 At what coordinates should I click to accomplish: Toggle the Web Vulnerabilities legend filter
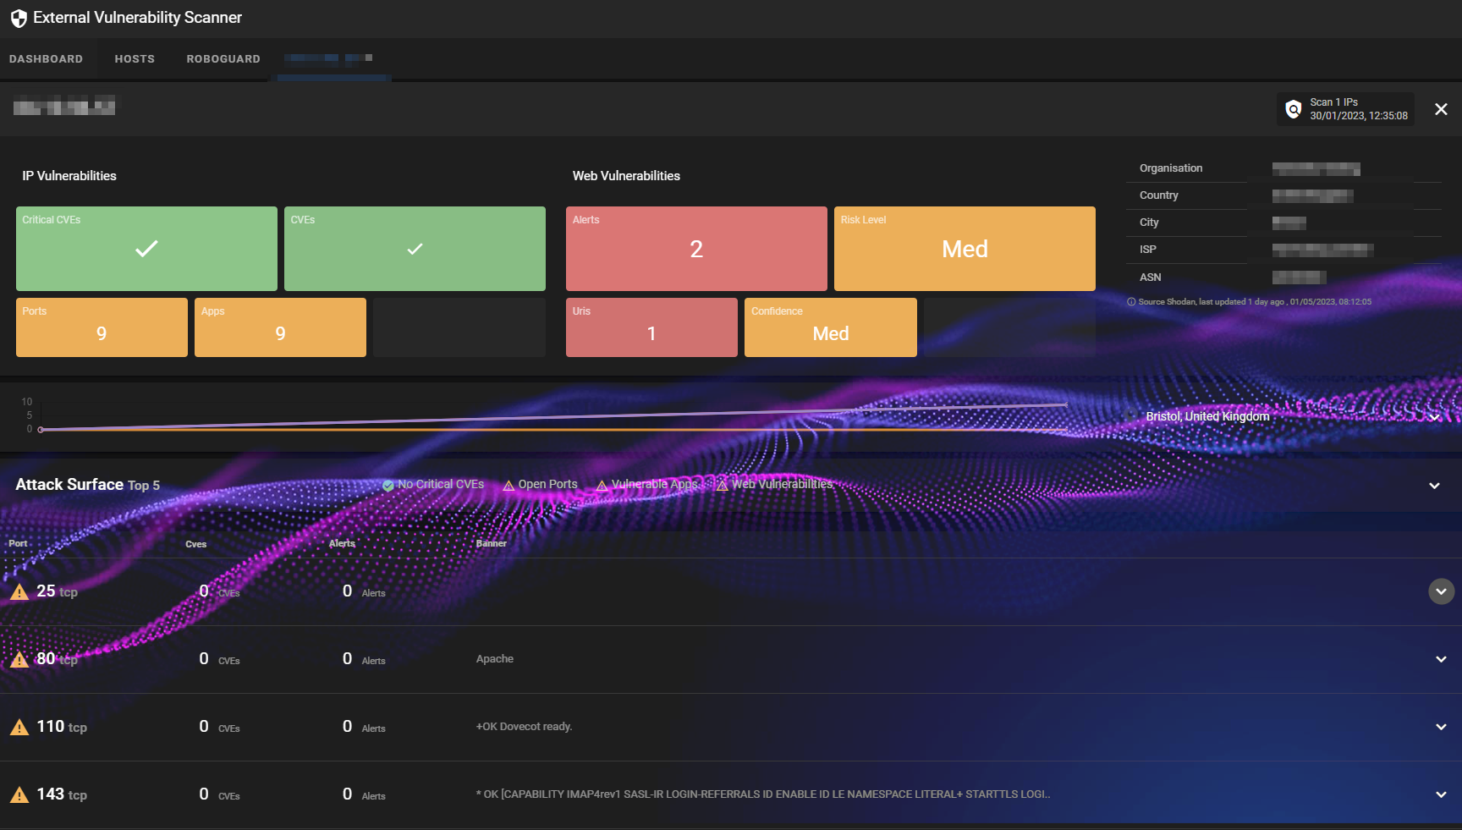774,485
